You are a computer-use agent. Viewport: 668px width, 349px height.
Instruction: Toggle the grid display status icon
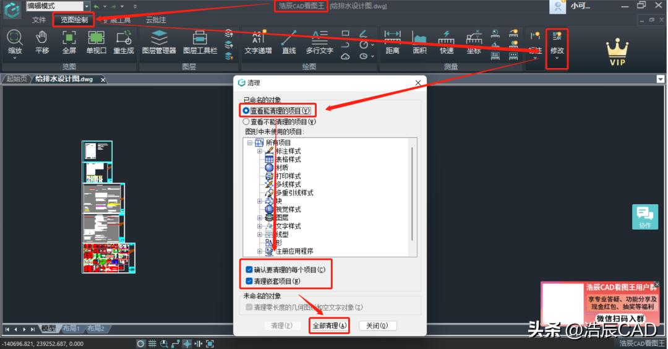point(153,343)
